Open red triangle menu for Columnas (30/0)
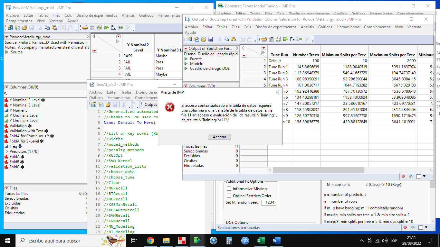440x247 pixels. click(6, 87)
